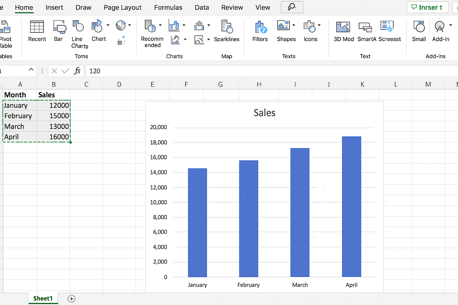This screenshot has width=458, height=305.
Task: Click the statistic chart icon
Action: tap(199, 26)
